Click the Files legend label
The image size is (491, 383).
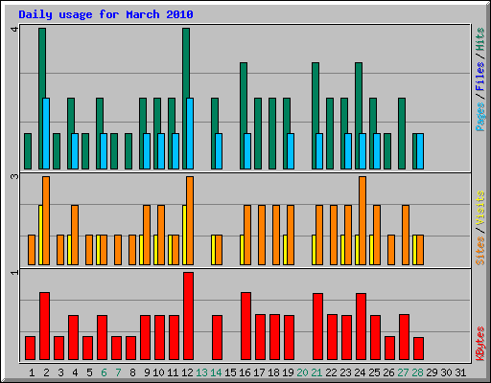pos(479,76)
